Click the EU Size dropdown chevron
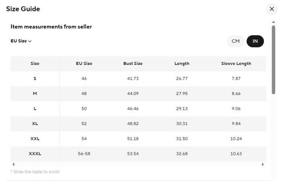 [30, 41]
